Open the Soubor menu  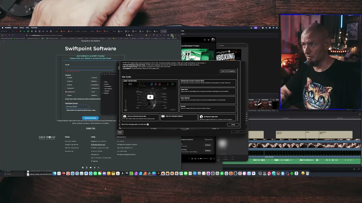pos(15,28)
